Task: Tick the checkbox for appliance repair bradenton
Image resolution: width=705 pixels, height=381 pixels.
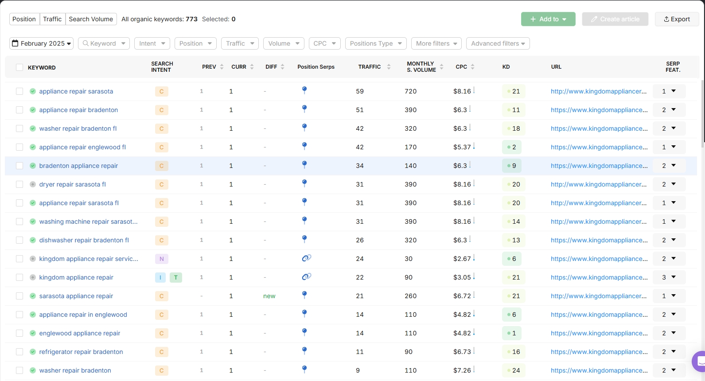Action: pos(19,110)
